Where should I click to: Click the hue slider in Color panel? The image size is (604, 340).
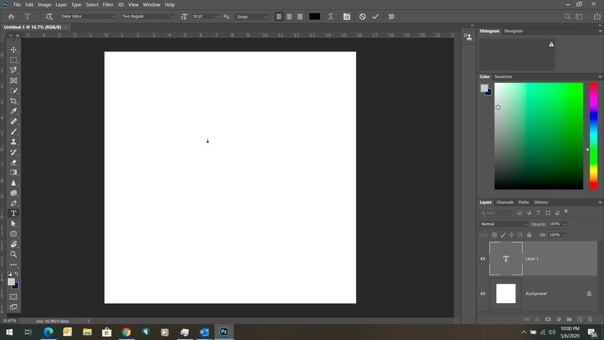(x=594, y=136)
